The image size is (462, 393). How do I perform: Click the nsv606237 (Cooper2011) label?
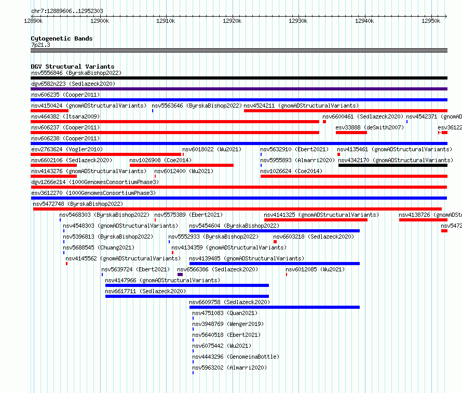click(x=65, y=127)
